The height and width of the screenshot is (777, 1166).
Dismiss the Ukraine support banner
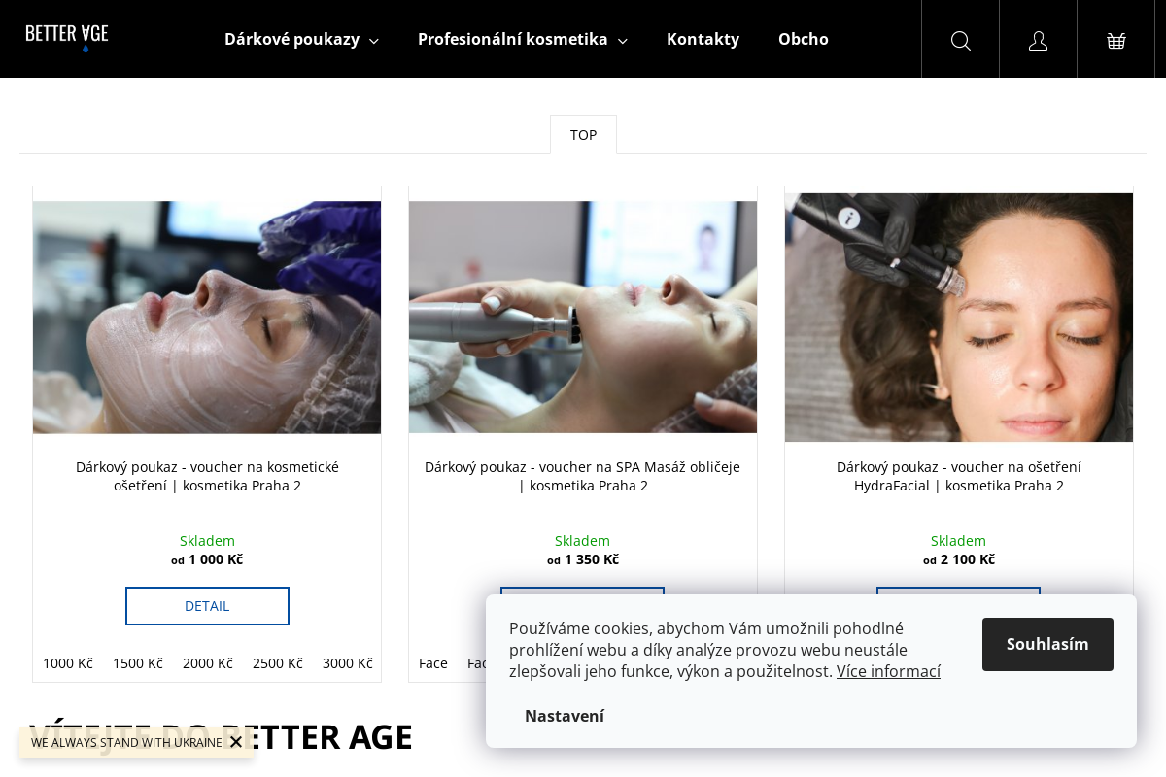[235, 742]
